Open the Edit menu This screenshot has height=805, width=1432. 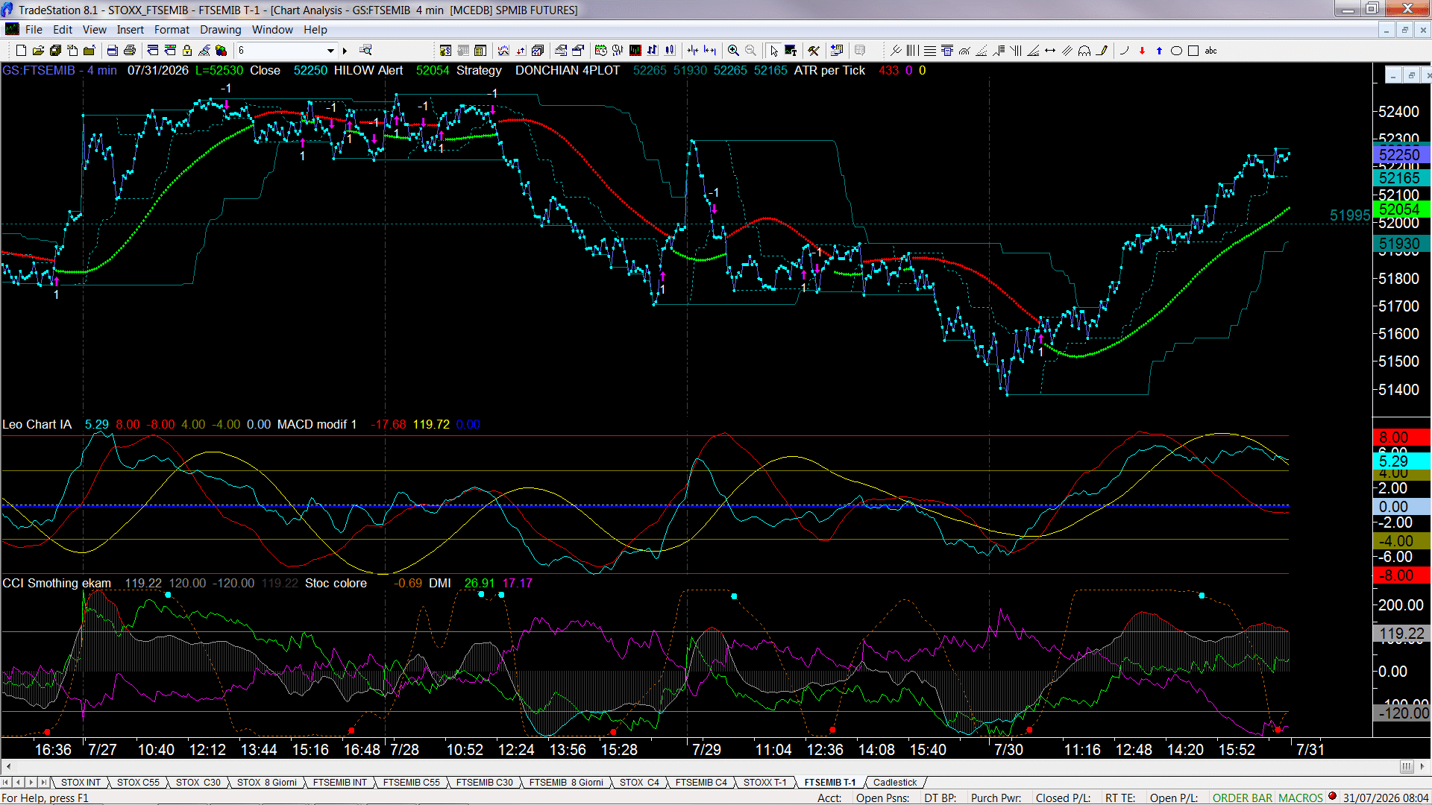pyautogui.click(x=63, y=30)
